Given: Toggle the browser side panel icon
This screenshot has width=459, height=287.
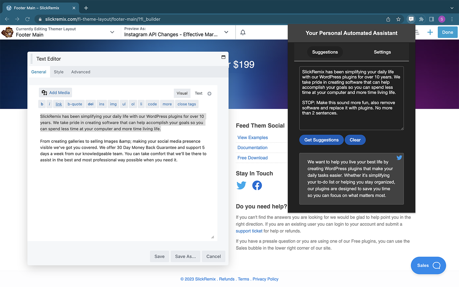Looking at the screenshot, I should (432, 19).
